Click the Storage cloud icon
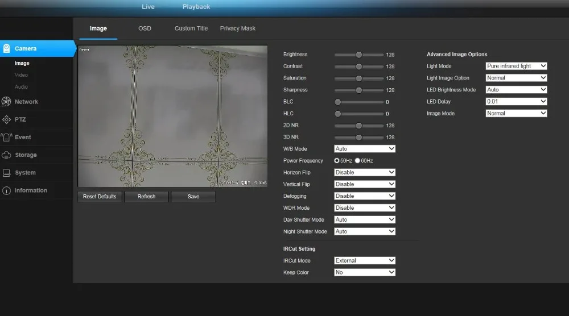The image size is (569, 316). tap(6, 155)
